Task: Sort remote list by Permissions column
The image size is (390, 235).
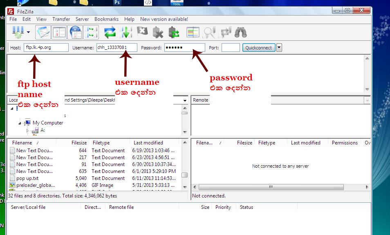Action: pos(345,143)
